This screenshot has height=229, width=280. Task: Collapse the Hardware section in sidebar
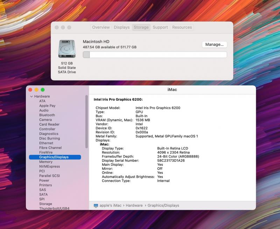click(x=31, y=96)
